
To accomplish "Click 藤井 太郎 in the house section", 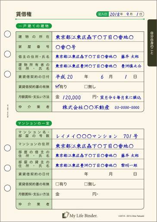I will (130, 56).
